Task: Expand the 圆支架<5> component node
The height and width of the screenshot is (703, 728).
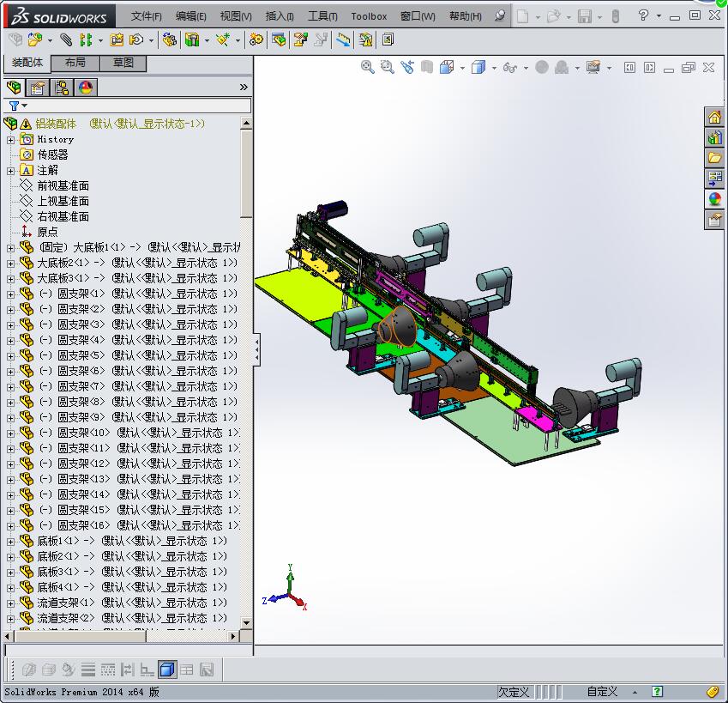Action: (x=10, y=356)
